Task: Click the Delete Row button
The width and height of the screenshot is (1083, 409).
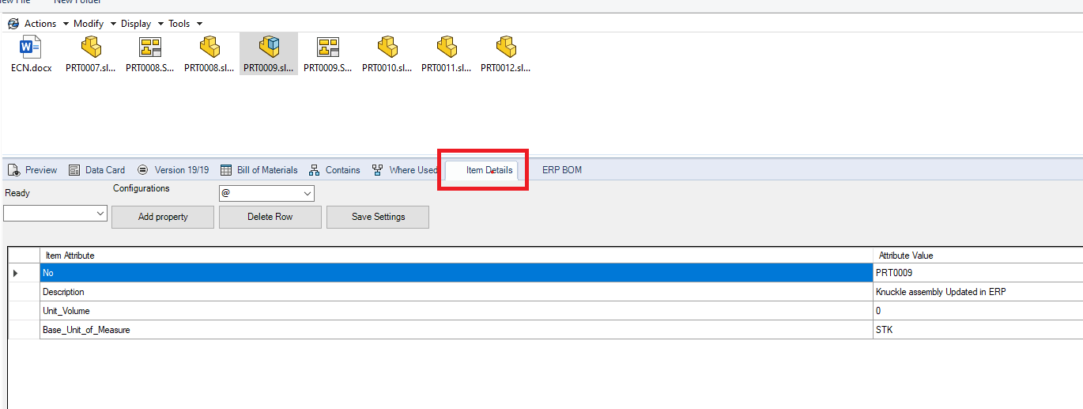Action: coord(270,217)
